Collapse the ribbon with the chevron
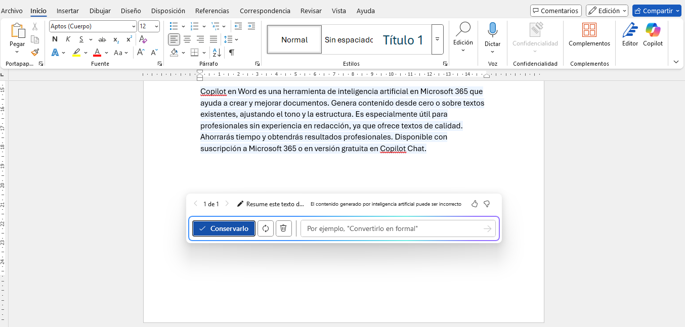685x327 pixels. coord(676,62)
